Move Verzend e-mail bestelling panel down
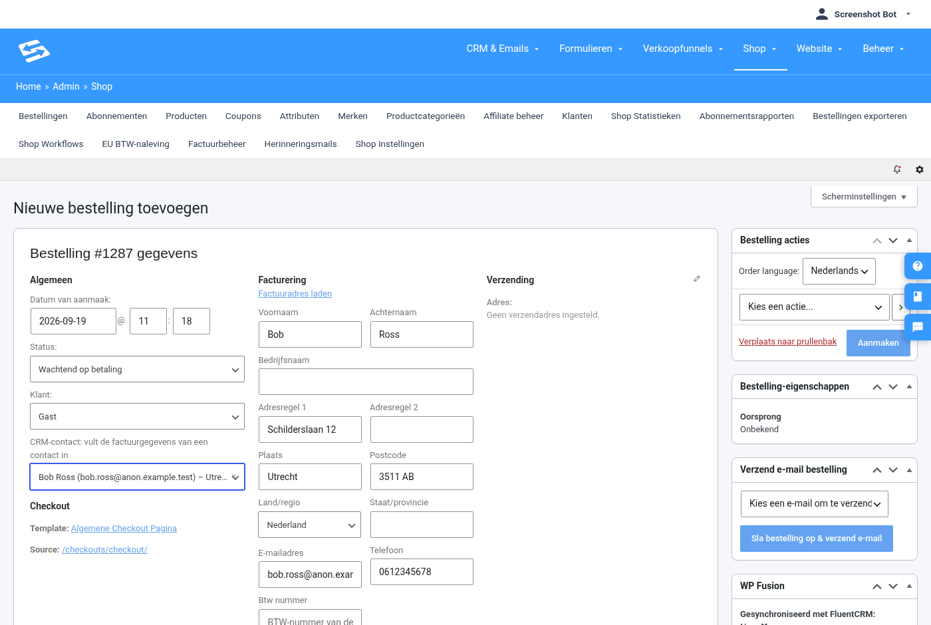Image resolution: width=931 pixels, height=625 pixels. coord(893,470)
